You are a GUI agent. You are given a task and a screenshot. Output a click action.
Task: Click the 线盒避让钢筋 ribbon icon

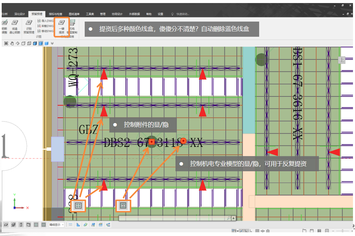[15, 26]
